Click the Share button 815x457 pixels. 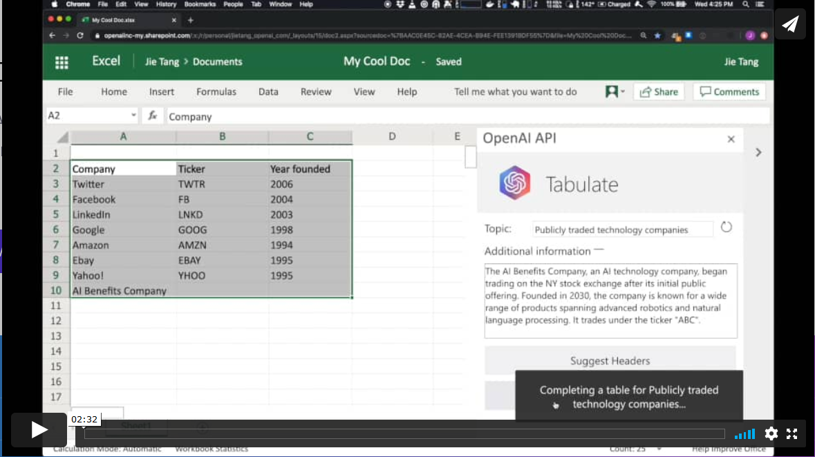[x=659, y=92]
